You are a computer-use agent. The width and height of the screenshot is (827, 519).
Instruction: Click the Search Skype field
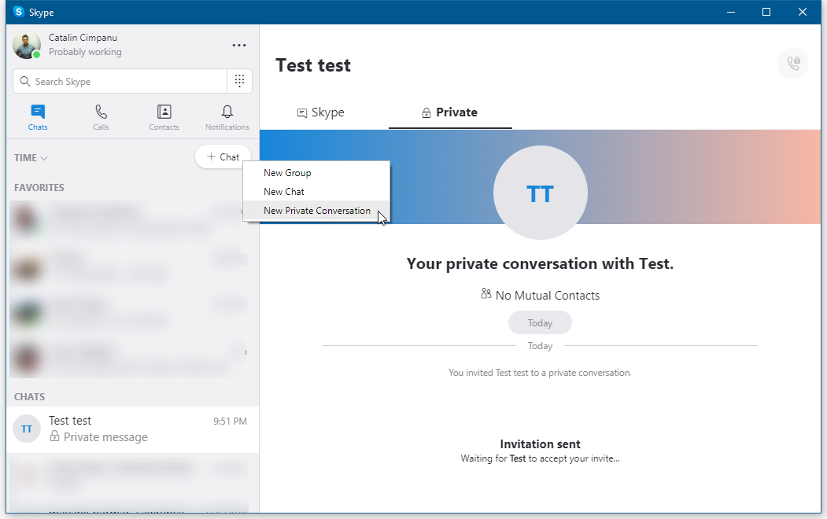click(x=120, y=81)
